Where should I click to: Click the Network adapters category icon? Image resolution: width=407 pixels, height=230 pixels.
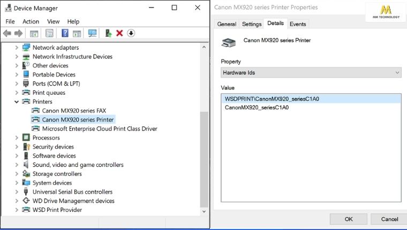pos(26,48)
